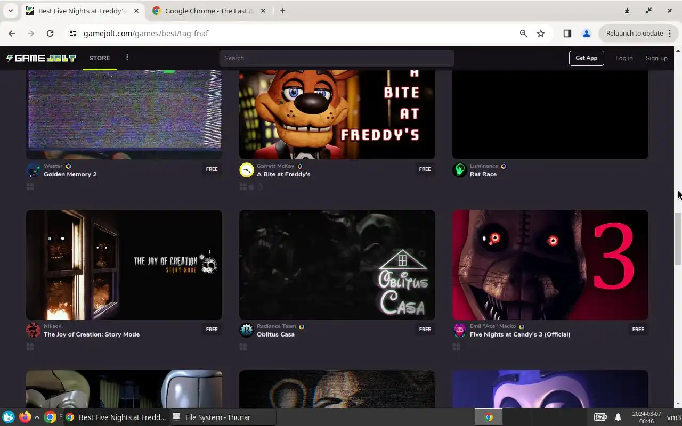
Task: Open the A Bite at Freddy's thumbnail
Action: tap(337, 114)
